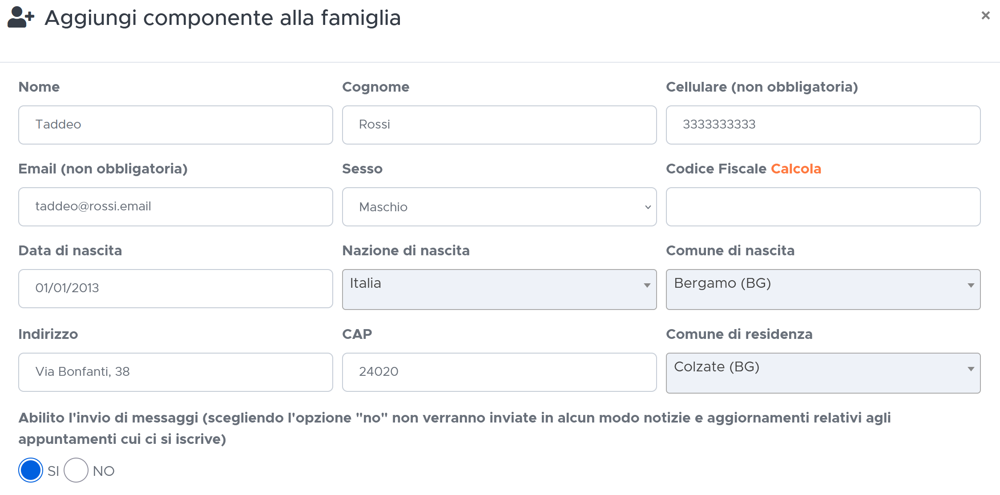Click the Calcola link for Codice Fiscale
The height and width of the screenshot is (495, 1000).
click(796, 169)
